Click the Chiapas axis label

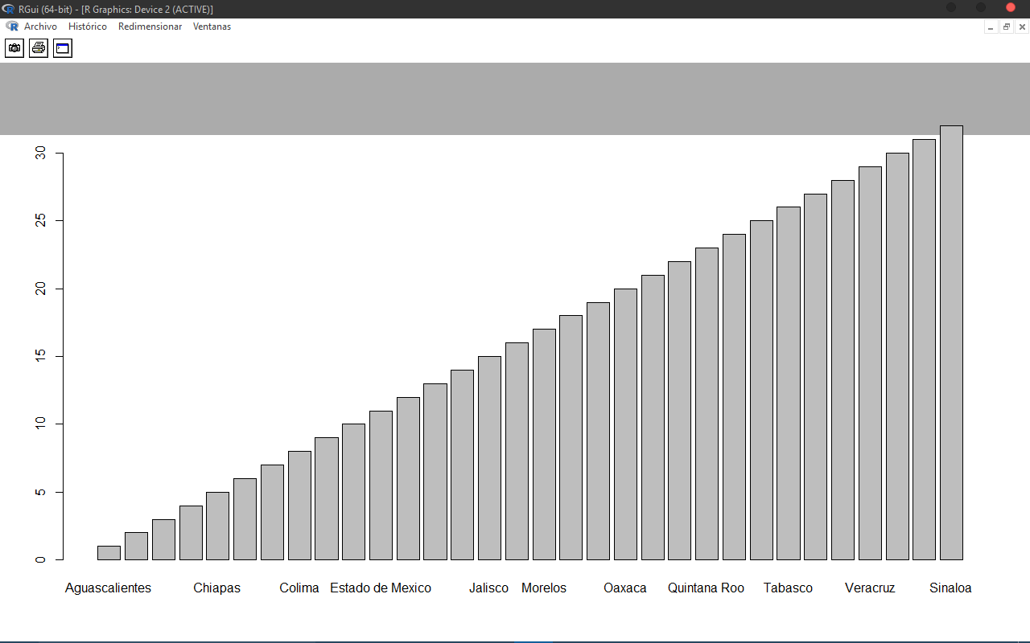pos(216,588)
